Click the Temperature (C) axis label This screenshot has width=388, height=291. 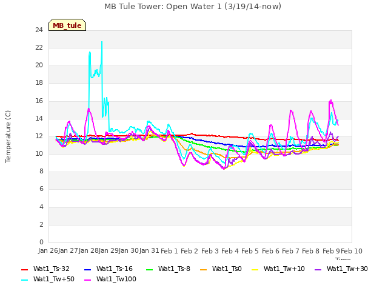pos(8,136)
